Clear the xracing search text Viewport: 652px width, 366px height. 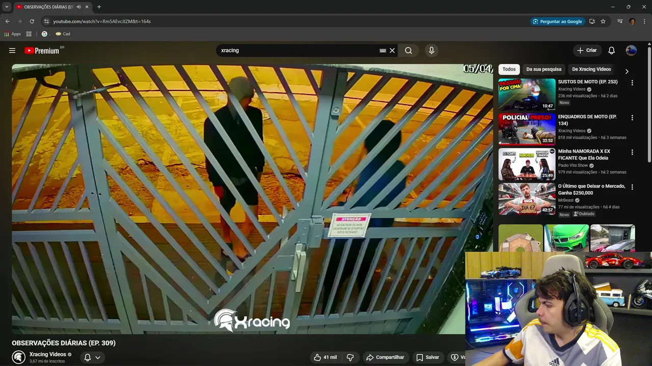point(392,50)
